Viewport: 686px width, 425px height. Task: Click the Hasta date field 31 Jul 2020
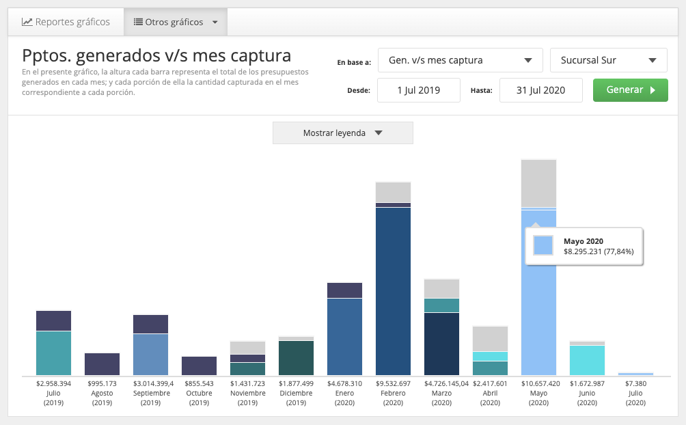tap(540, 90)
